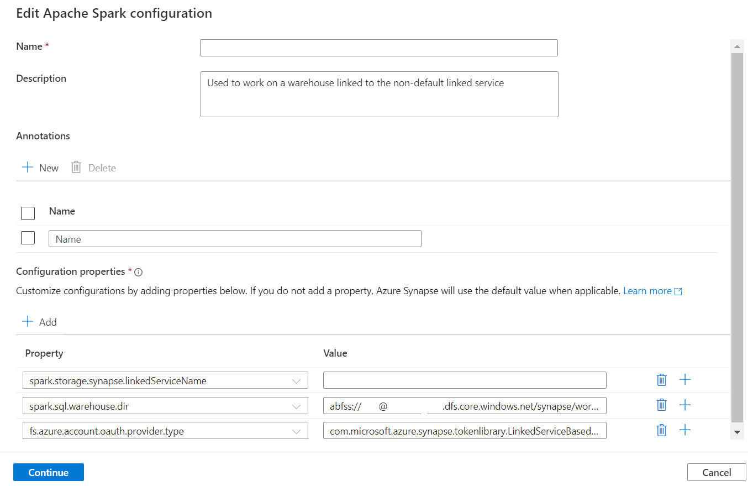
Task: Click the Add configuration property plus icon
Action: [27, 321]
